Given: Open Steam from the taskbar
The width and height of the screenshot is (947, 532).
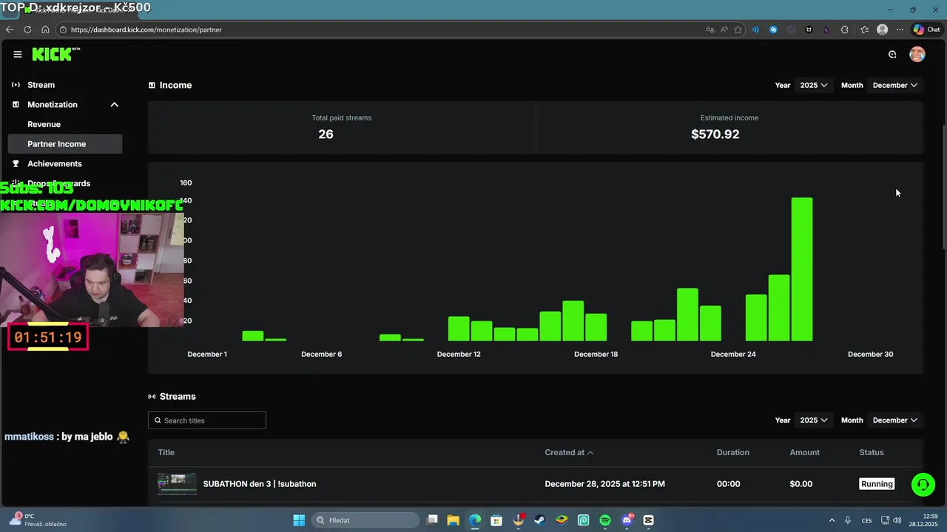Looking at the screenshot, I should [x=540, y=520].
